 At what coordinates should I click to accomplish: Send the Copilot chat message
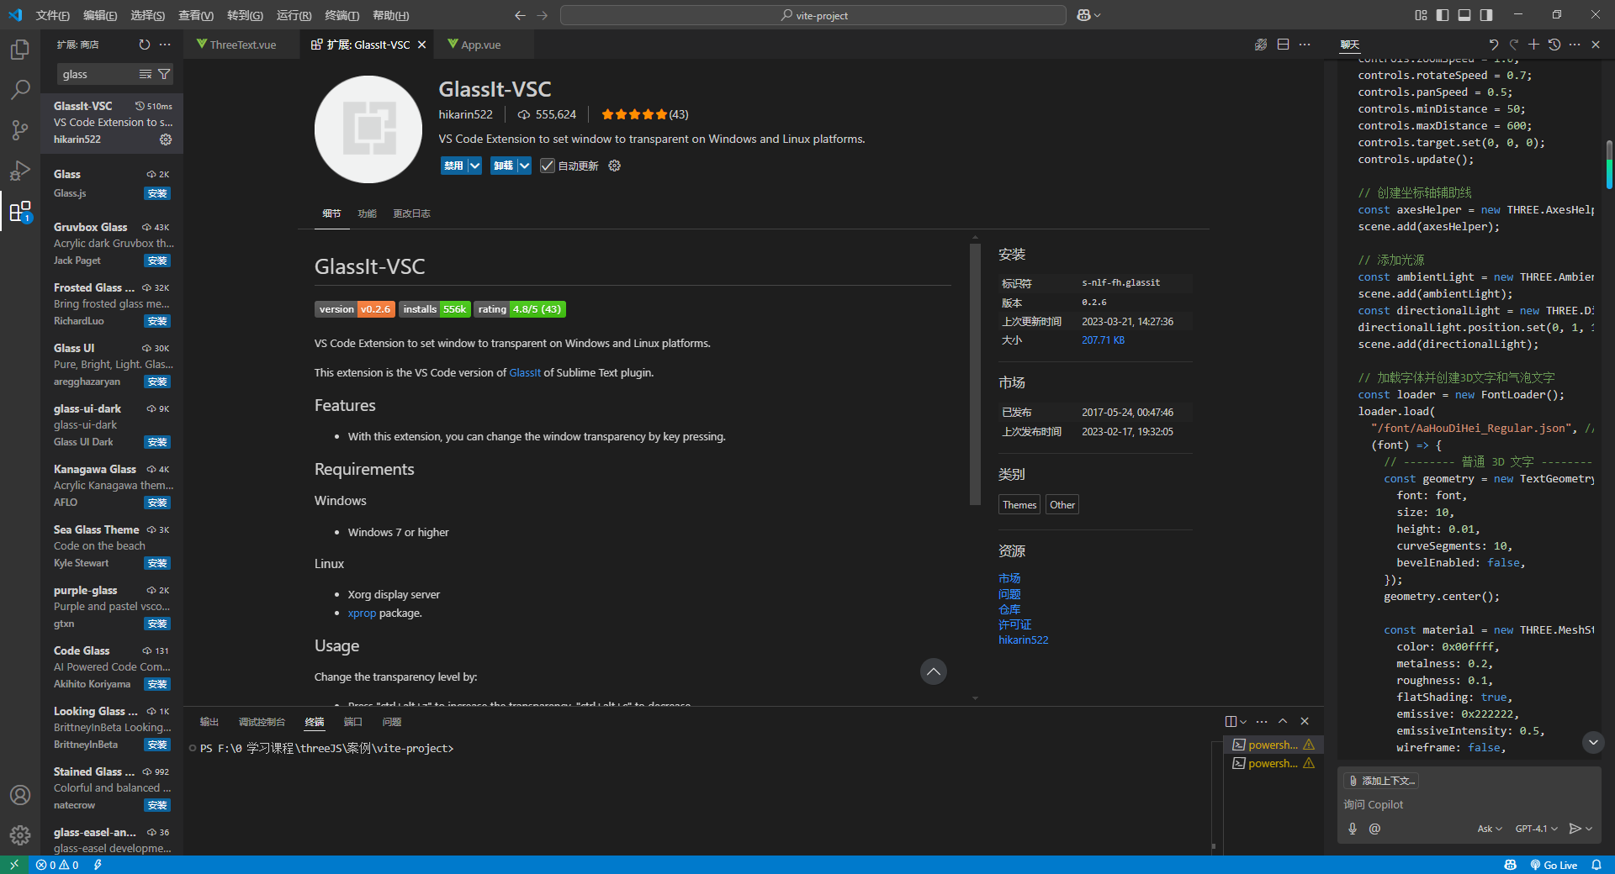(1575, 829)
